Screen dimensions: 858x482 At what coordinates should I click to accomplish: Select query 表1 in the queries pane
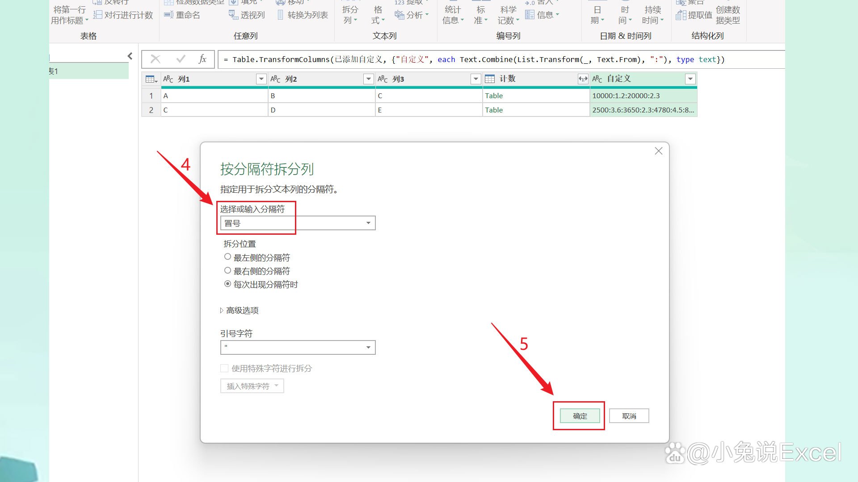tap(88, 71)
